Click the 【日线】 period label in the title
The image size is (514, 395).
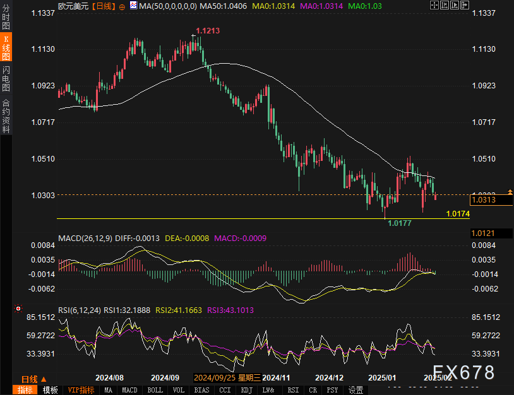pos(104,6)
